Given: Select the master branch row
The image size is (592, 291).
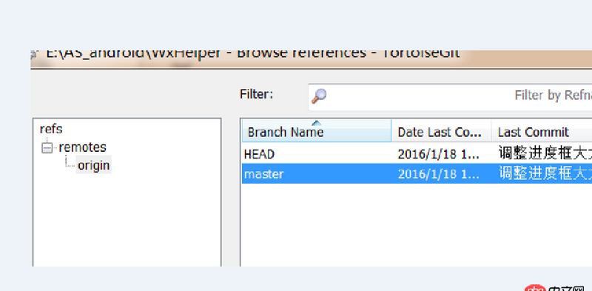Looking at the screenshot, I should click(x=417, y=173).
